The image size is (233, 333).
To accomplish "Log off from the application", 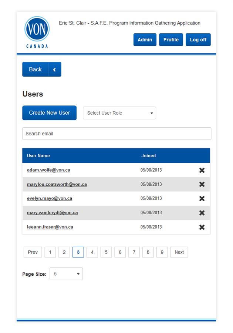I will point(198,40).
